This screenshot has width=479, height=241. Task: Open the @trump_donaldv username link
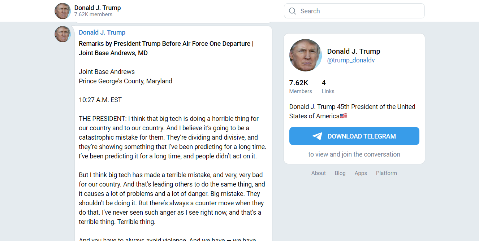pos(351,60)
